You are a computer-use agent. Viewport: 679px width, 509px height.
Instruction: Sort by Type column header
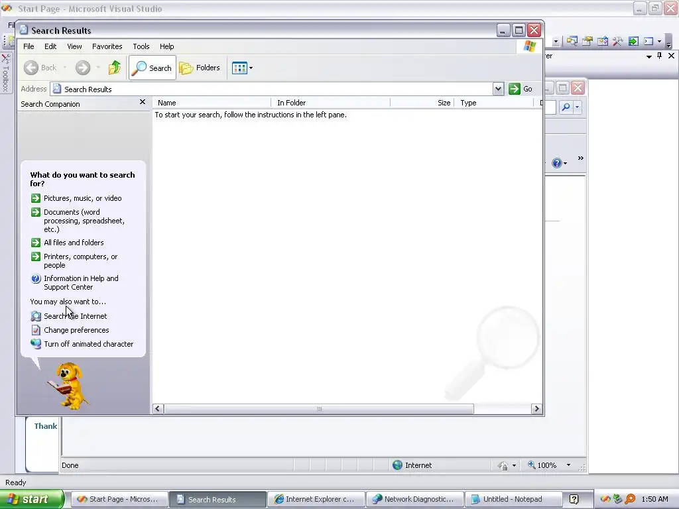click(493, 103)
